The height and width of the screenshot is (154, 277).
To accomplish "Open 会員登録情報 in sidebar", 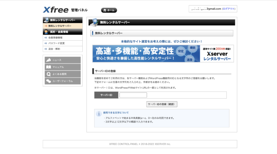I will coord(63,37).
